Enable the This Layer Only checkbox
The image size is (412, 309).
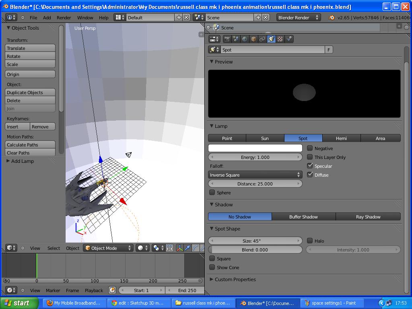click(x=310, y=157)
